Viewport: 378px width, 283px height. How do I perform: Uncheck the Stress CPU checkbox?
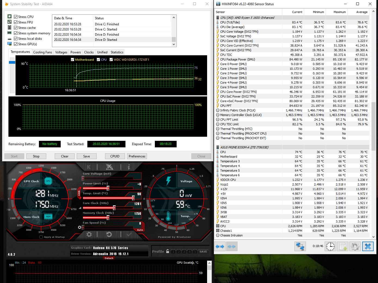[16, 17]
